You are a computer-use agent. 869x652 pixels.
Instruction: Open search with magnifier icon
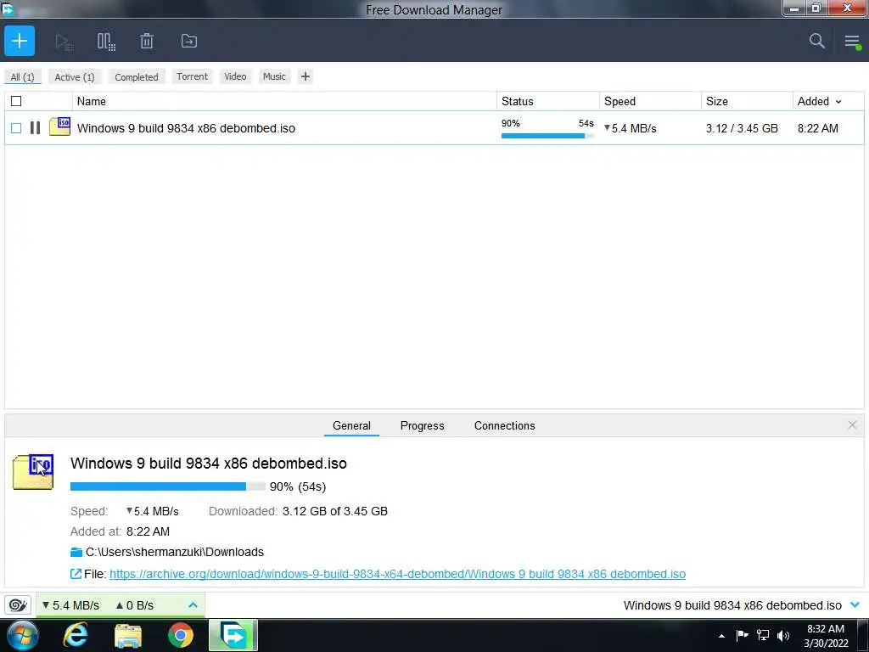pyautogui.click(x=817, y=41)
